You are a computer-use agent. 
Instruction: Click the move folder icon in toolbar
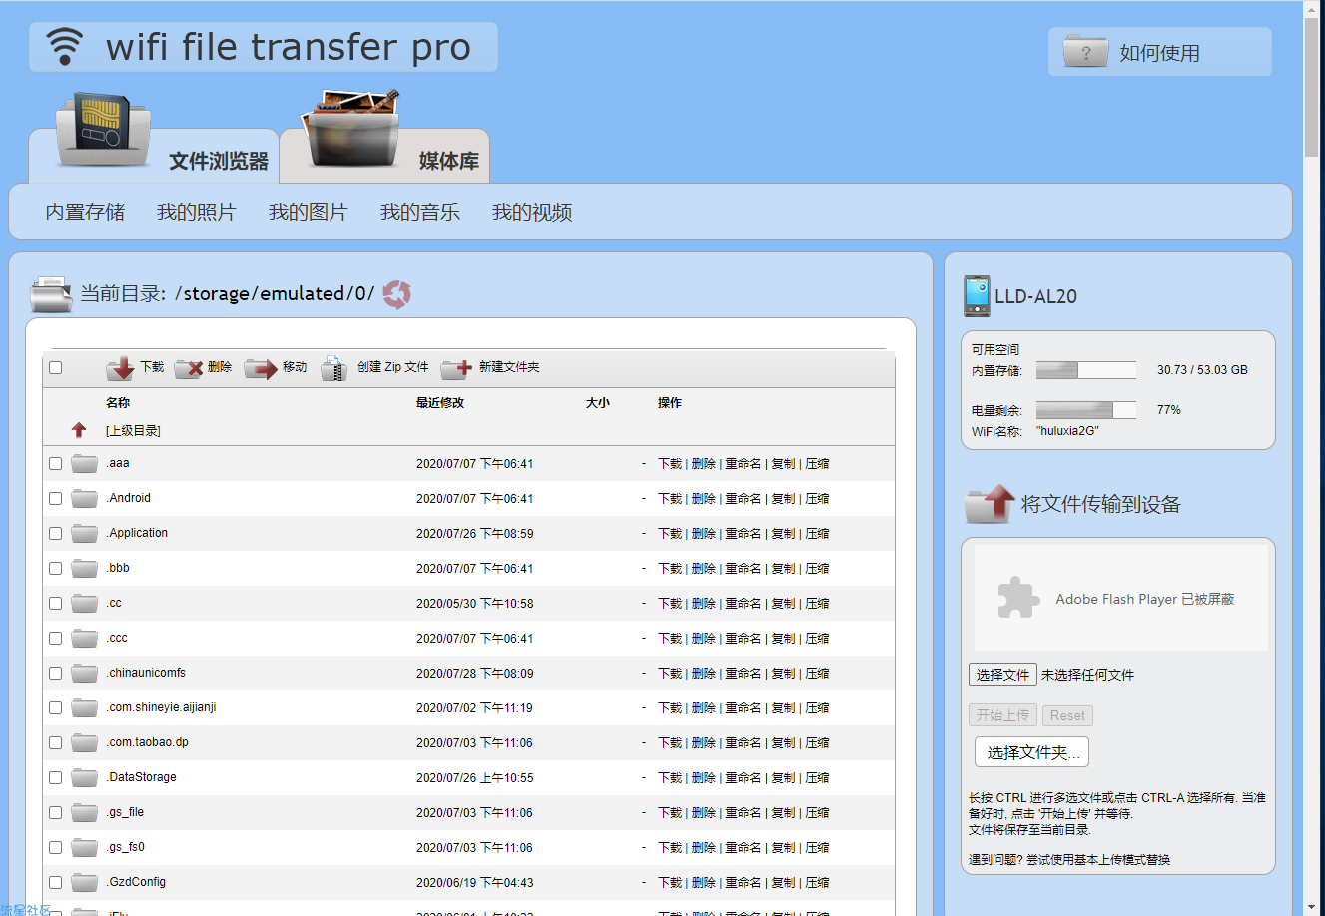tap(261, 368)
